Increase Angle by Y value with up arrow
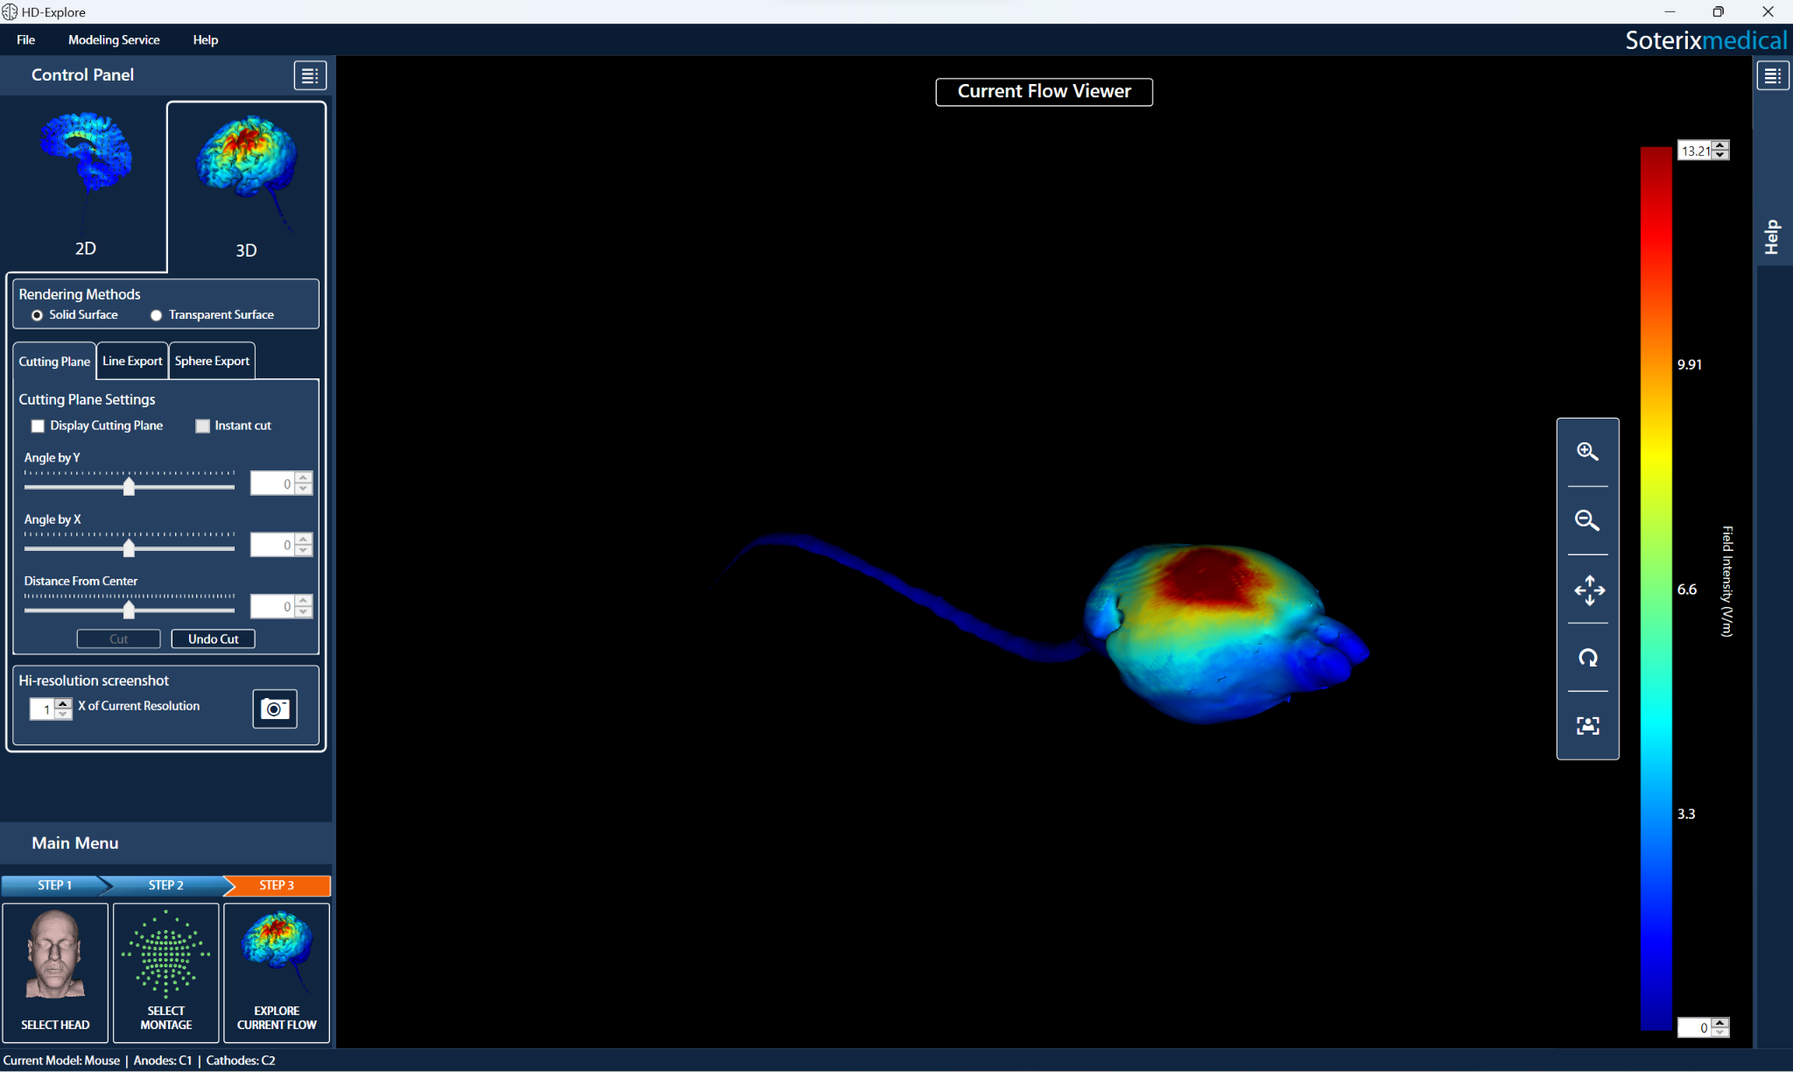Image resolution: width=1793 pixels, height=1072 pixels. pyautogui.click(x=303, y=478)
